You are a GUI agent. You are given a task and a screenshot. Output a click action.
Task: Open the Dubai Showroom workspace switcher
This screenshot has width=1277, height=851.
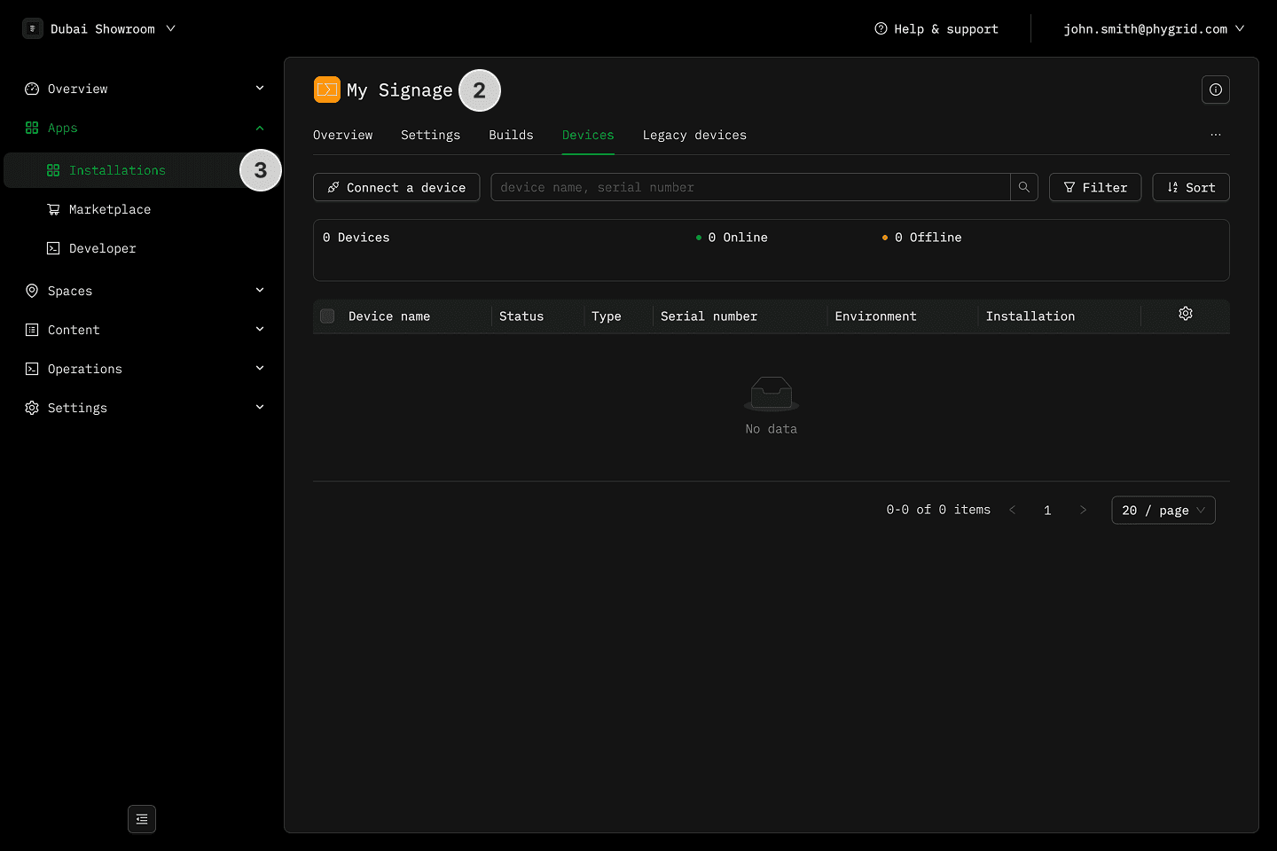point(99,28)
